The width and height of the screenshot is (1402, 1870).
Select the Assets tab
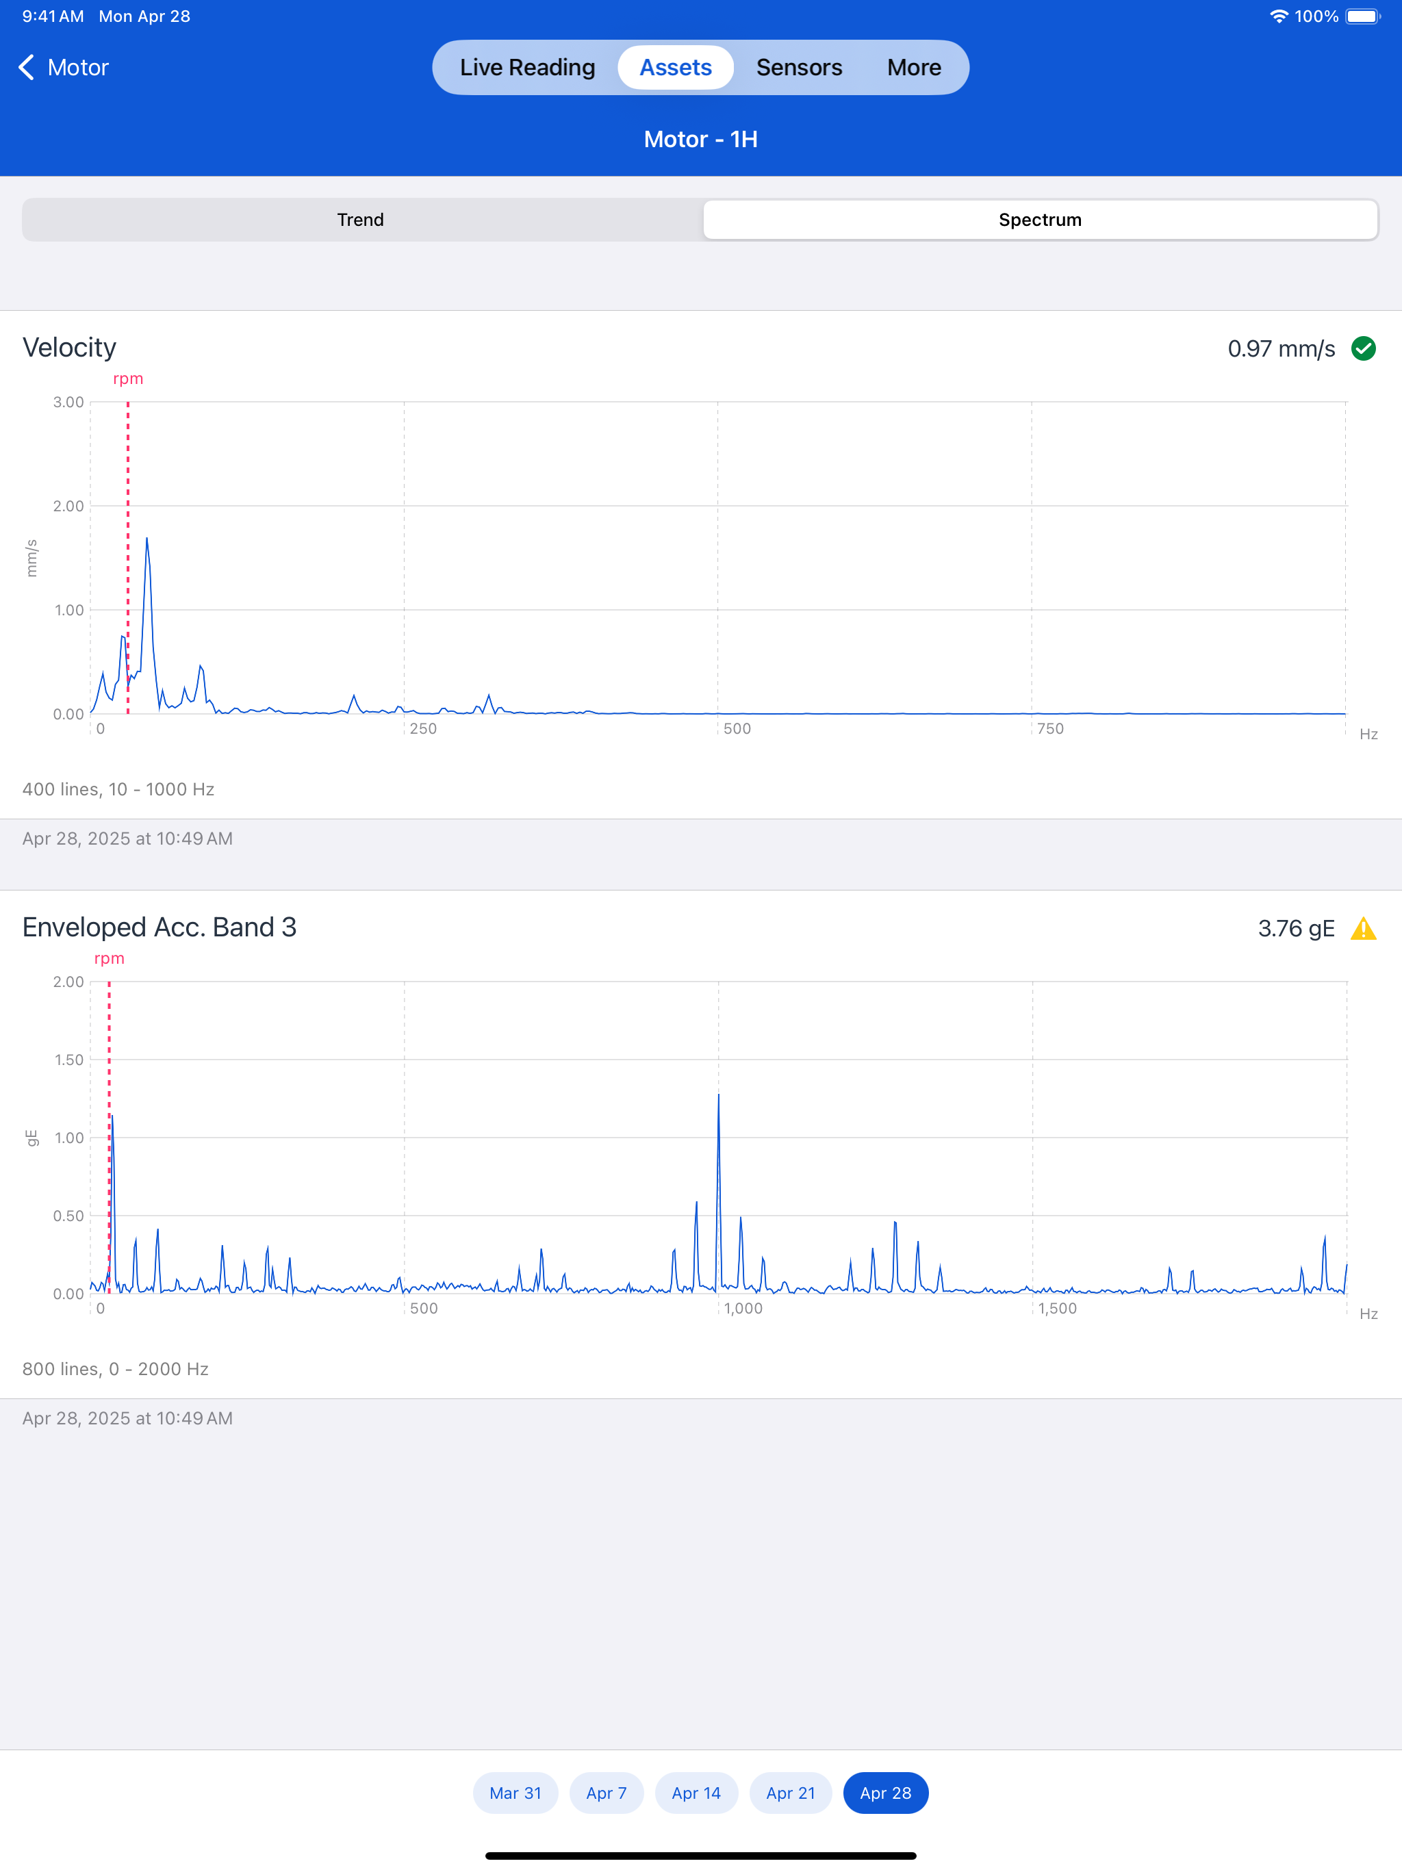point(676,68)
